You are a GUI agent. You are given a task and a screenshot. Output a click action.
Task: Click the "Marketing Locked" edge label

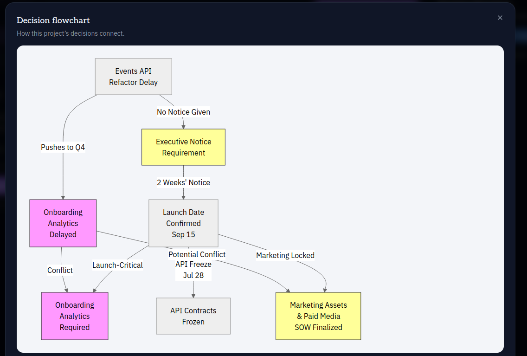(285, 255)
